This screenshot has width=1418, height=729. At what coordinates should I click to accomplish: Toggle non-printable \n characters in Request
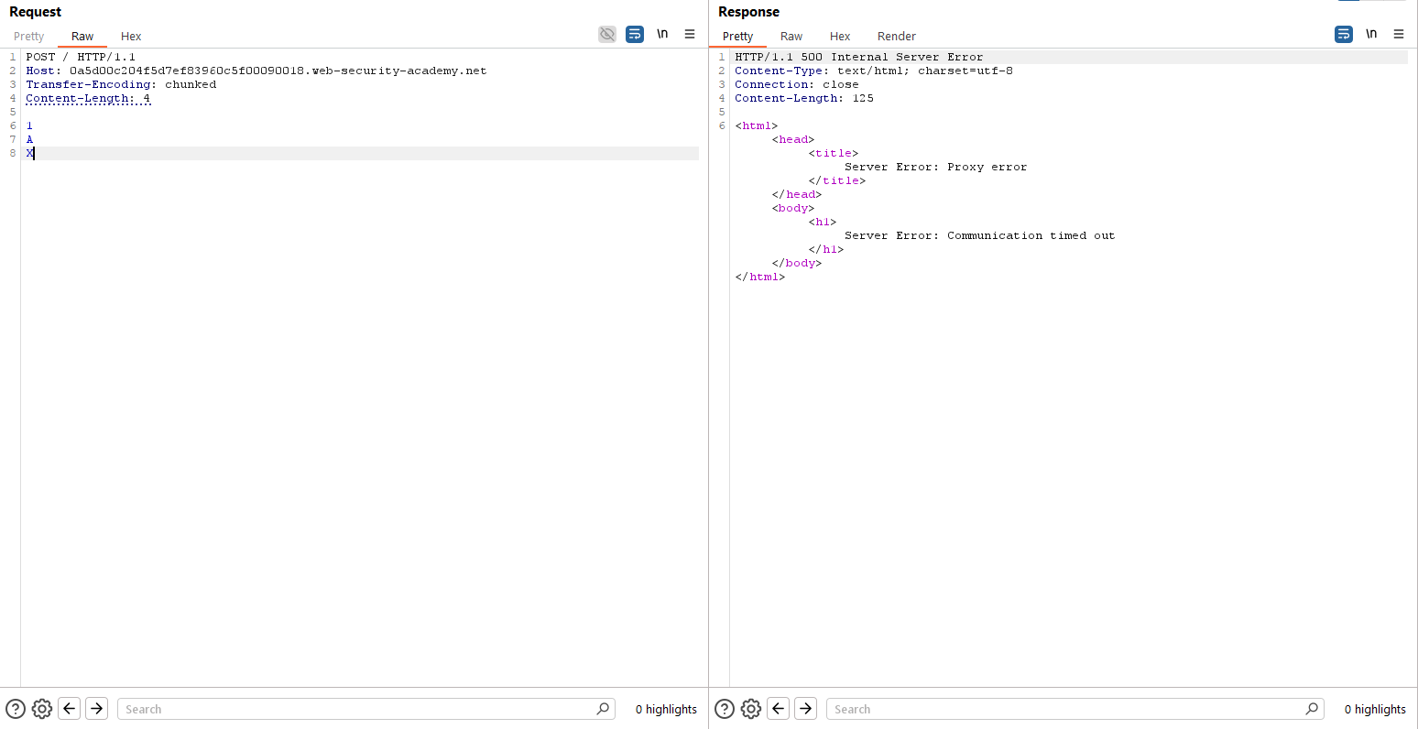point(662,34)
